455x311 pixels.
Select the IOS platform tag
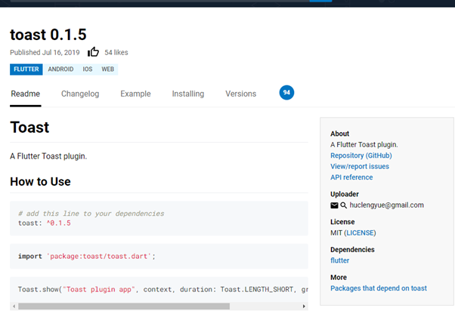(x=88, y=69)
